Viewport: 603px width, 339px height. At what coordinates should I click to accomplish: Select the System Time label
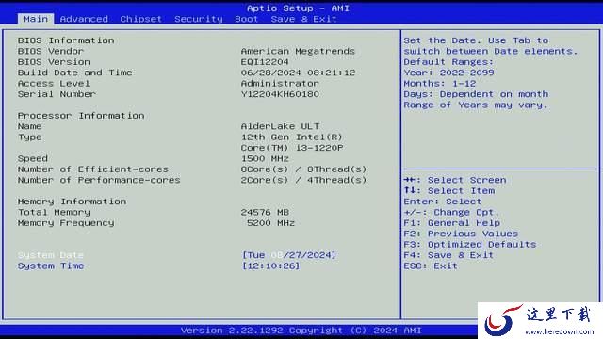pos(50,266)
